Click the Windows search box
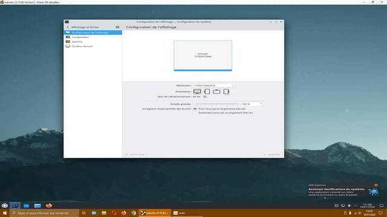 [x=44, y=213]
